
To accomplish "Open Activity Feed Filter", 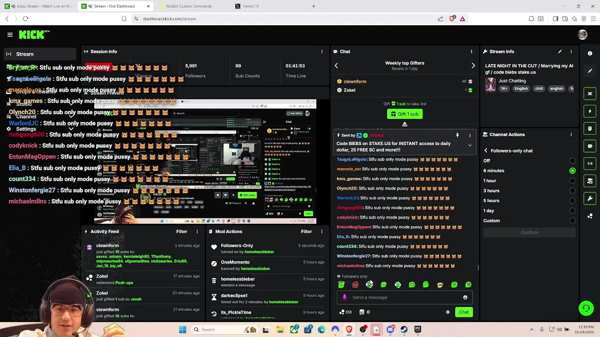I will pos(182,231).
